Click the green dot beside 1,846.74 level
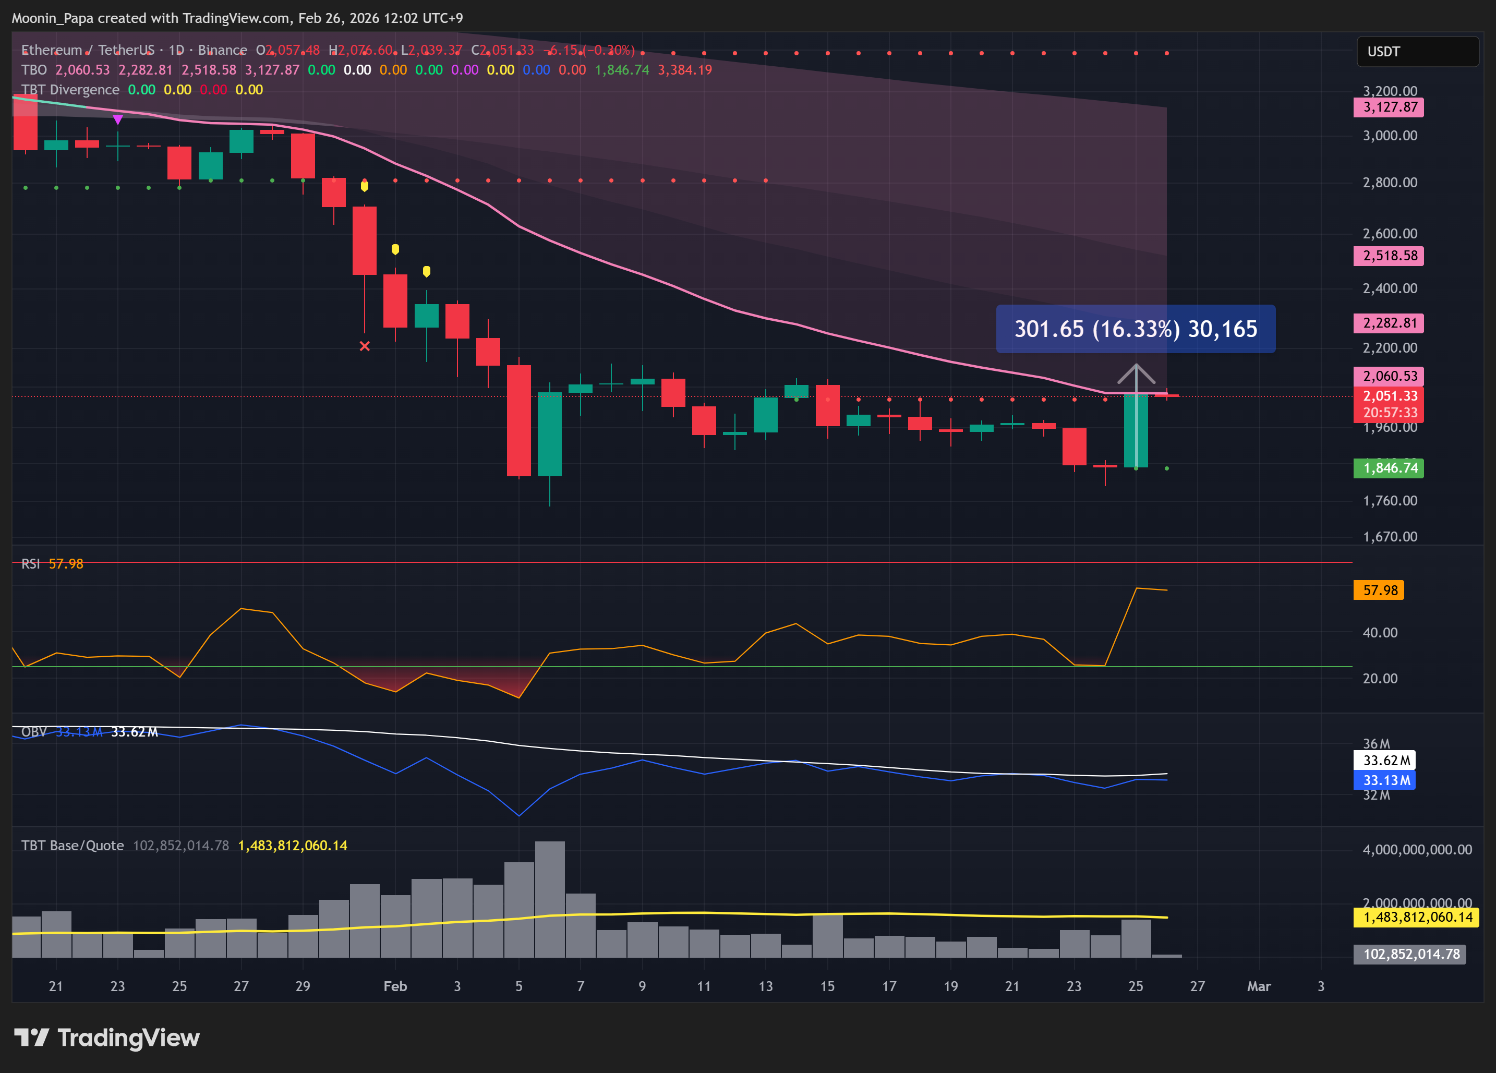1496x1073 pixels. [1167, 468]
